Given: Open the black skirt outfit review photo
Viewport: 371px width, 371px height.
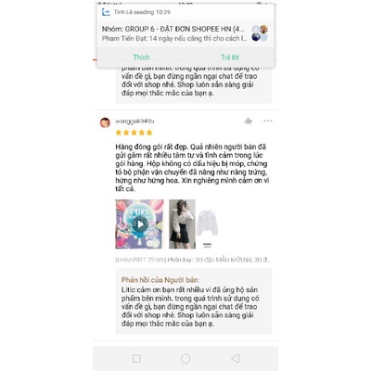Looking at the screenshot, I should tap(182, 224).
